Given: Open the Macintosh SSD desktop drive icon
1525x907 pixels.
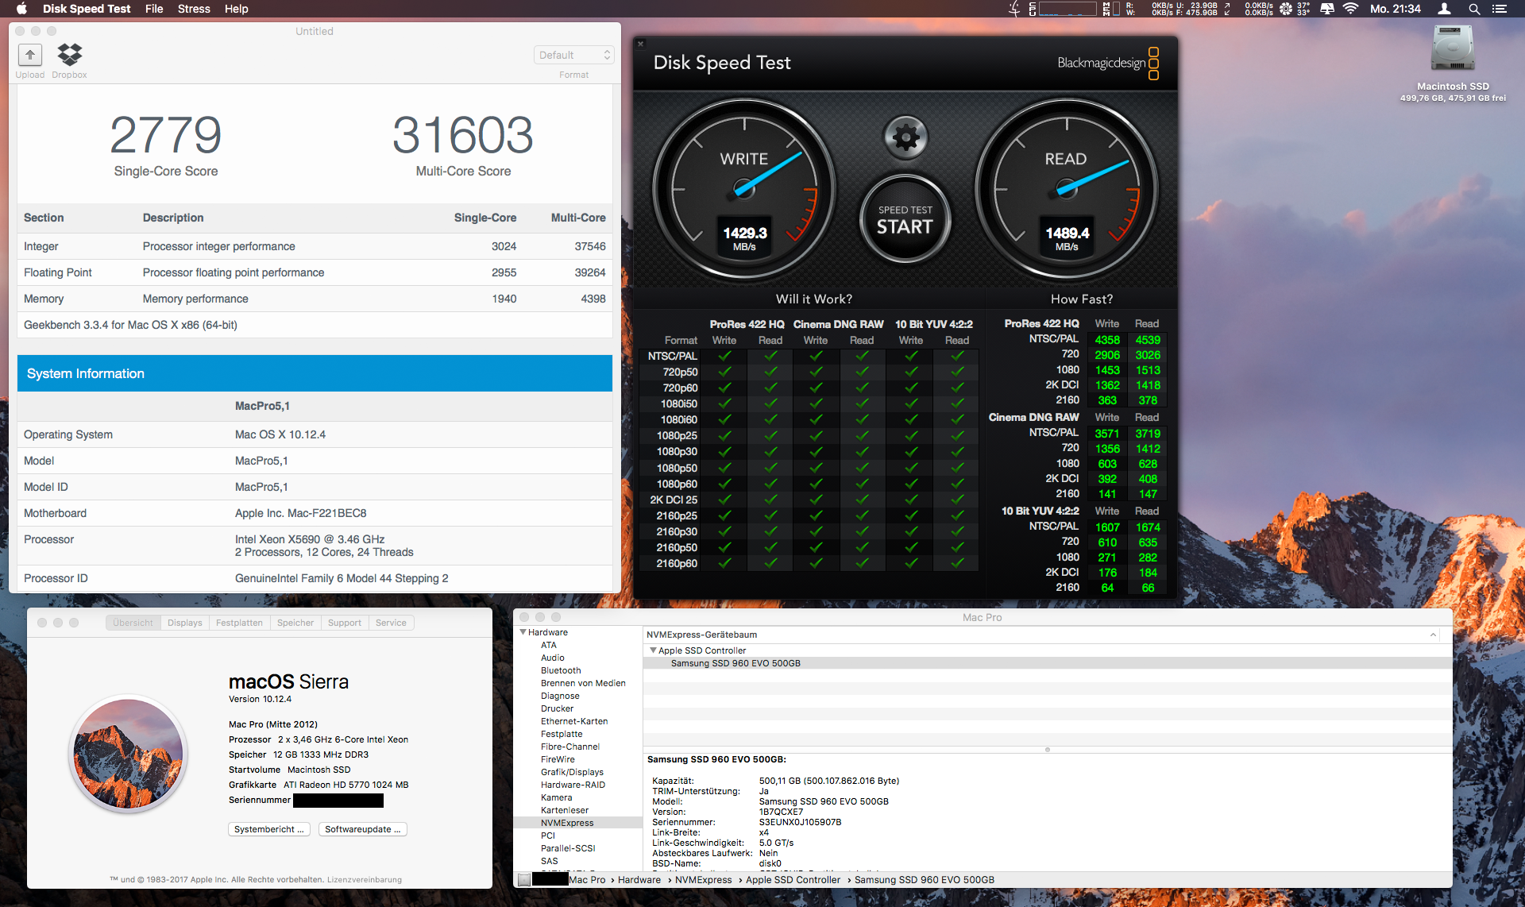Looking at the screenshot, I should (x=1452, y=49).
